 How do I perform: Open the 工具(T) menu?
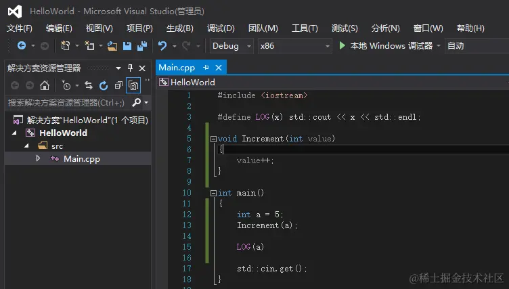click(305, 28)
